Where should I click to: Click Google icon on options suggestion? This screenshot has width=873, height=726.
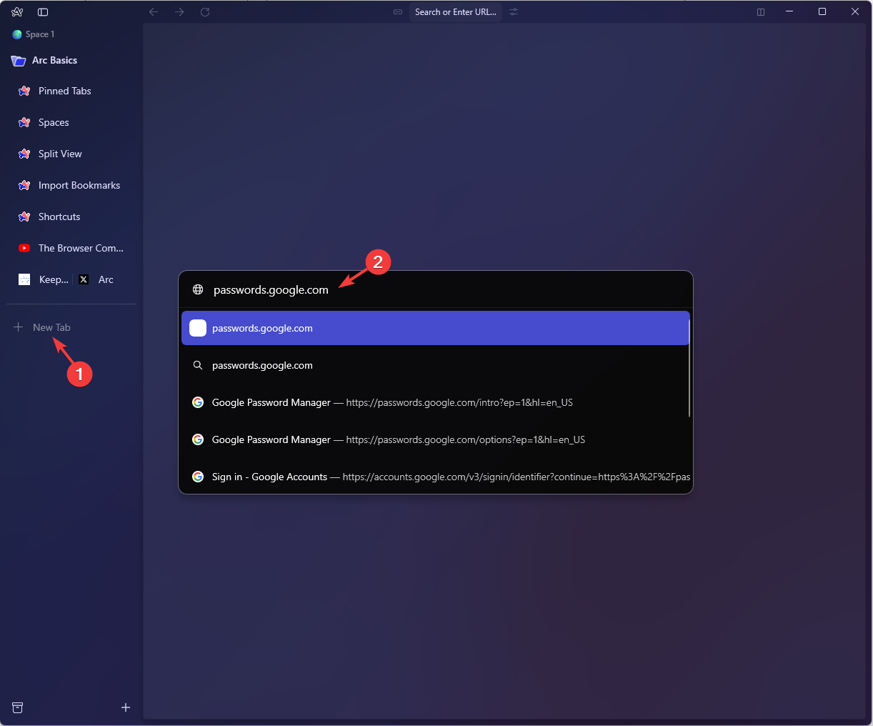(198, 439)
